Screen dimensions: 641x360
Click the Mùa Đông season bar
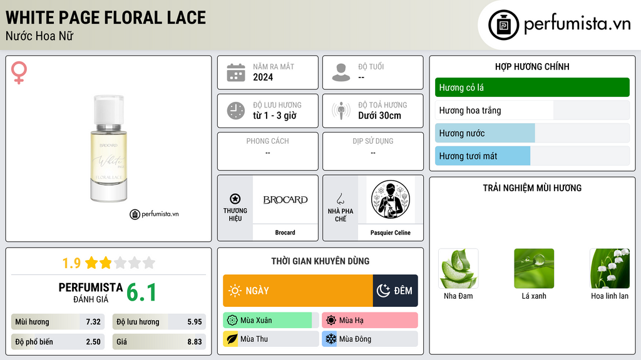tap(369, 339)
